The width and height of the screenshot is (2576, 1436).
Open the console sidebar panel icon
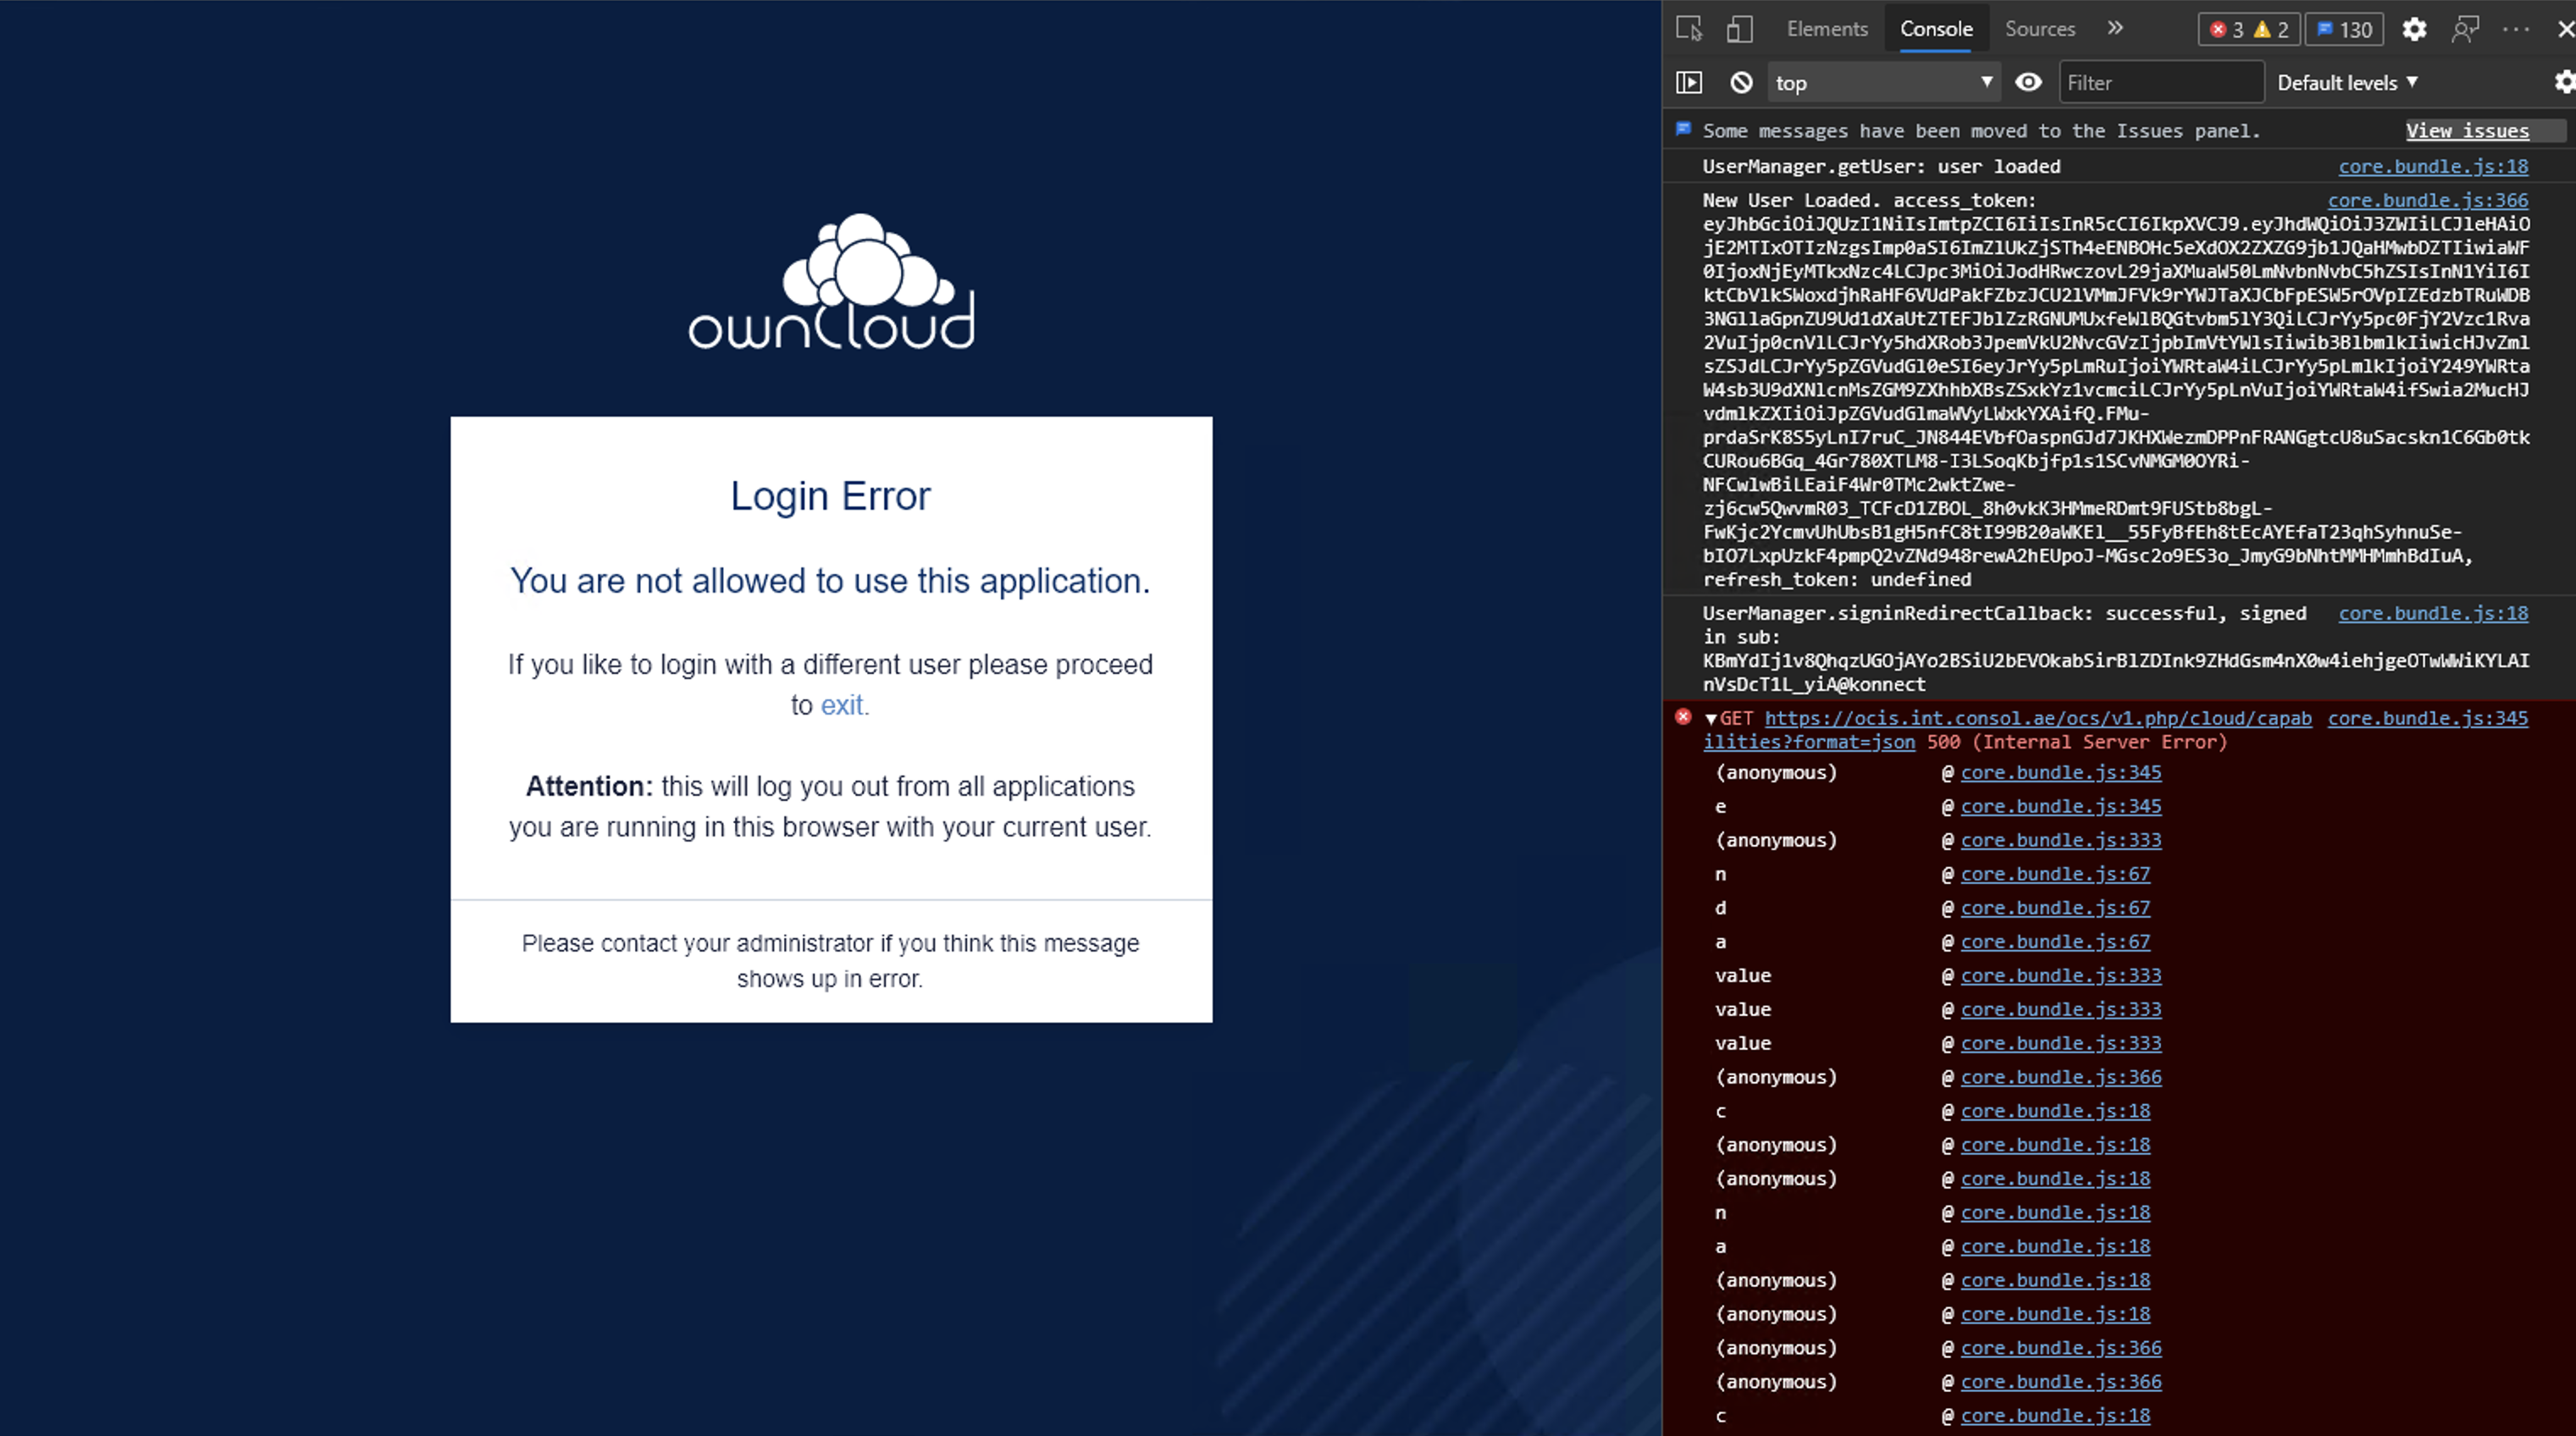point(1689,82)
